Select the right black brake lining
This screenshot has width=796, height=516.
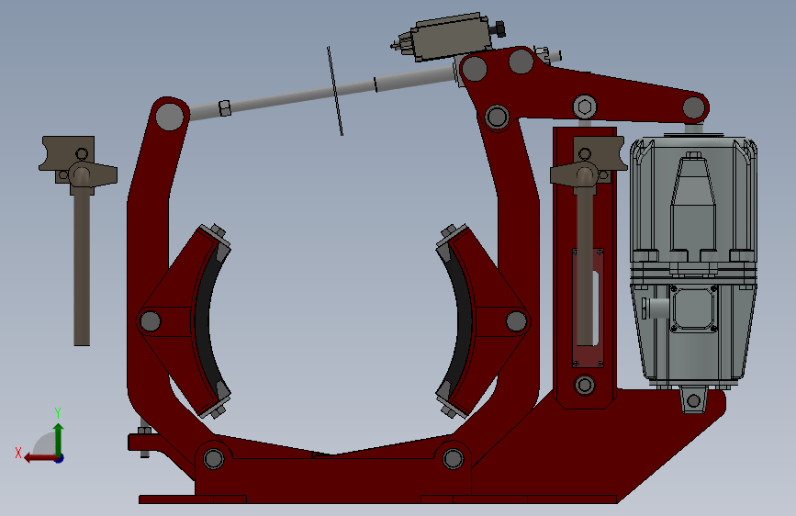click(459, 320)
